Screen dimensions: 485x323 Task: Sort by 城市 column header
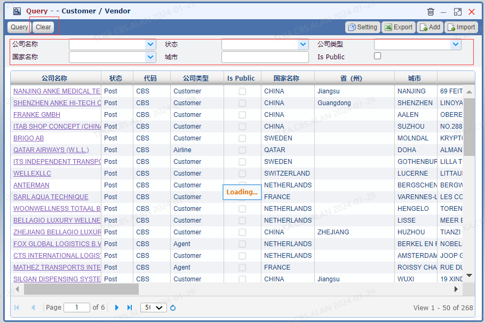coord(415,78)
